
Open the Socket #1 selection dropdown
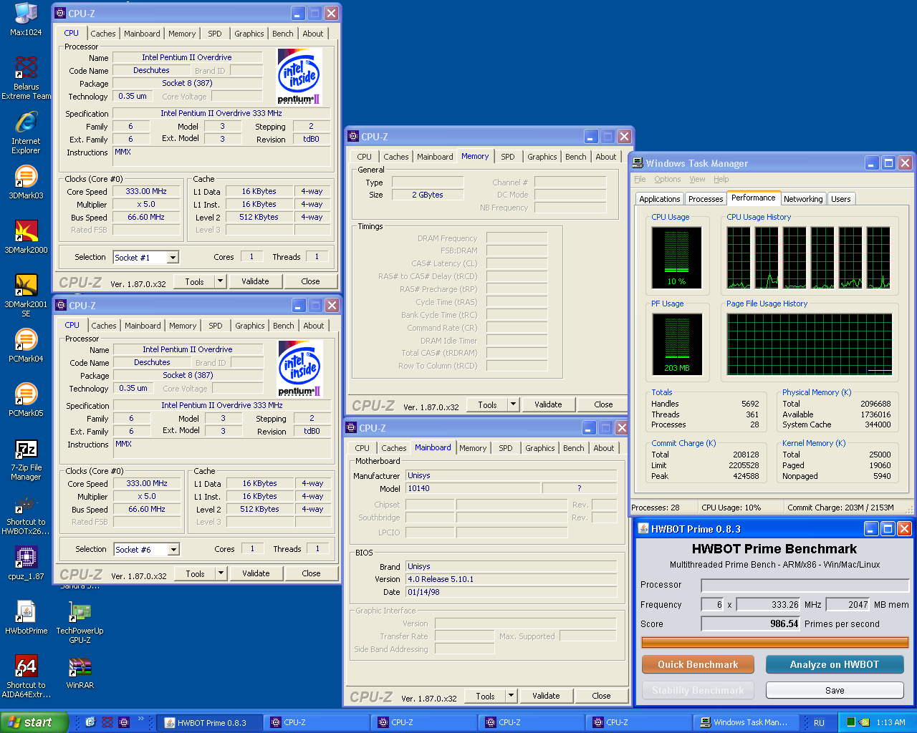click(173, 258)
